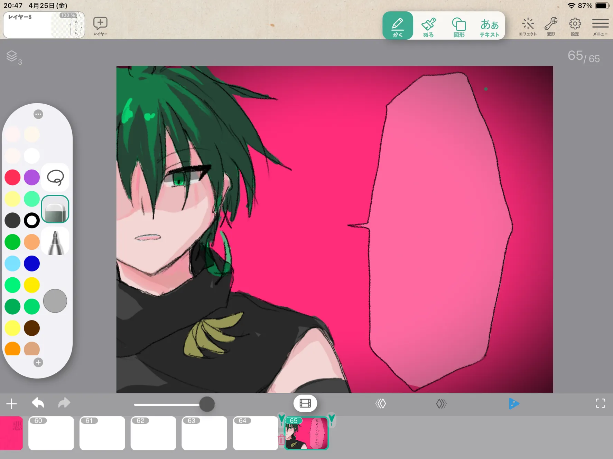This screenshot has height=459, width=613.
Task: Pick the mint green color swatch
Action: (32, 199)
